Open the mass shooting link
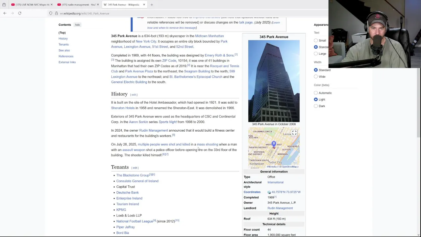 [207, 145]
